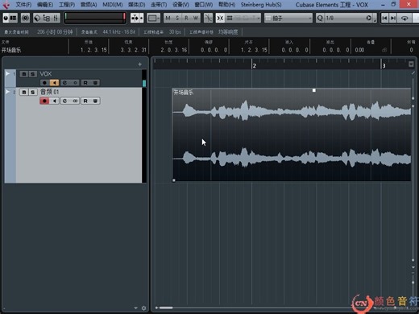This screenshot has height=314, width=419.
Task: Open the 帮助(H) menu
Action: point(226,5)
